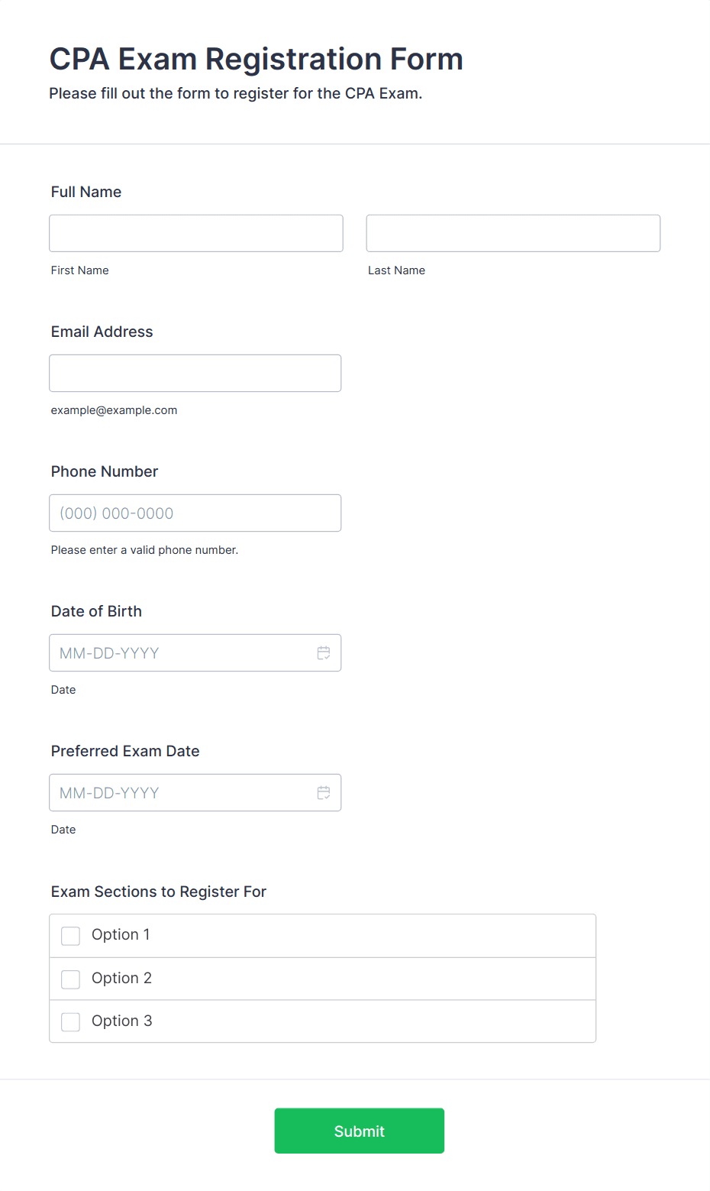Click the Phone Number label

click(105, 471)
